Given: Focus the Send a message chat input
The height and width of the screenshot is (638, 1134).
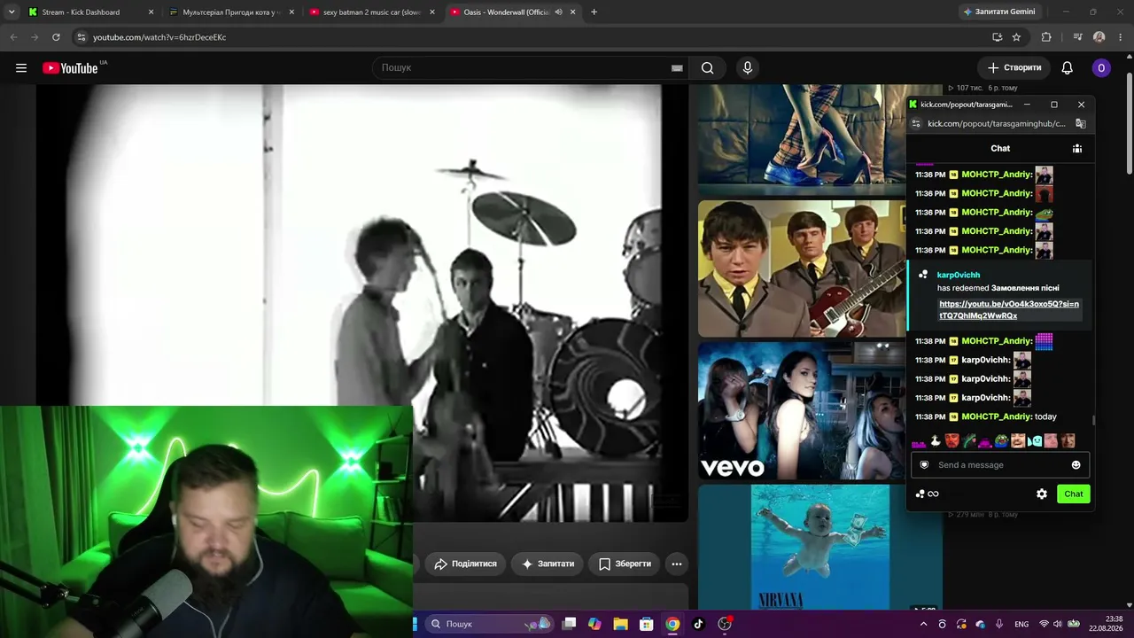Looking at the screenshot, I should click(x=1001, y=465).
